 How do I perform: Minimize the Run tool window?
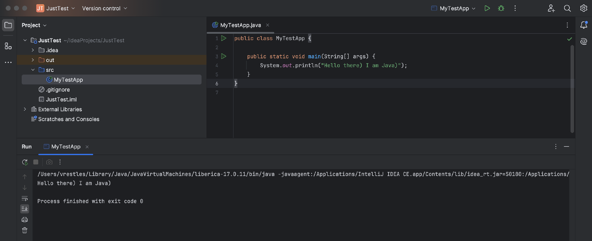tap(566, 147)
